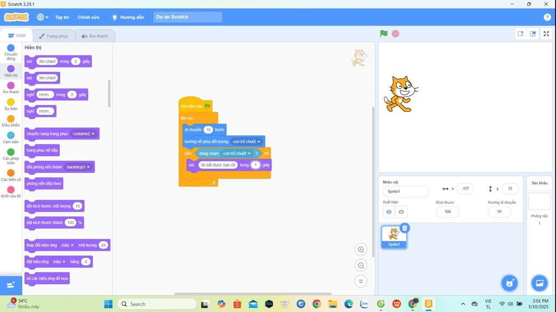556x312 pixels.
Task: Open the Chỉnh sửa menu
Action: [x=89, y=17]
